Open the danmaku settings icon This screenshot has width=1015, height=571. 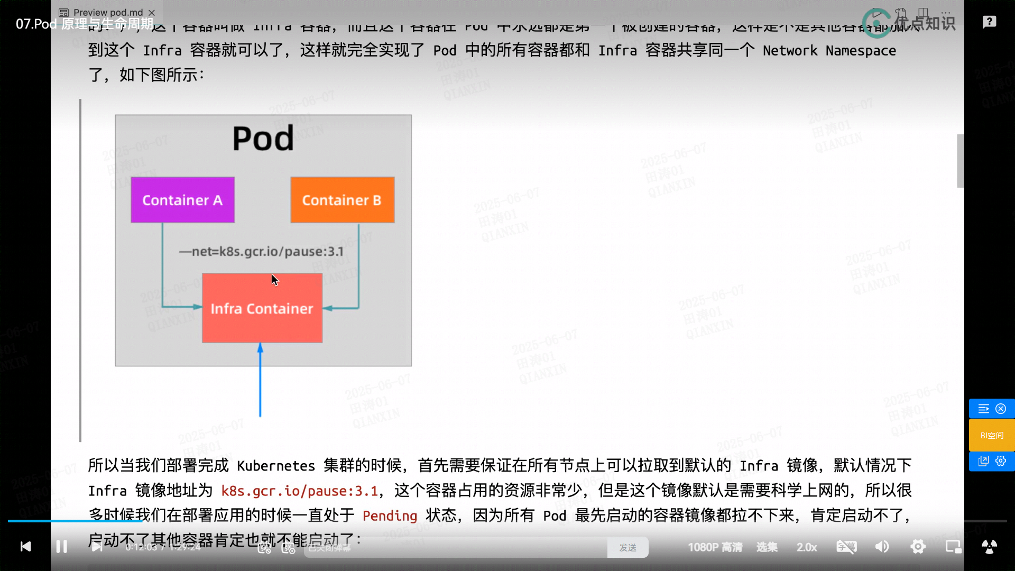(x=288, y=548)
